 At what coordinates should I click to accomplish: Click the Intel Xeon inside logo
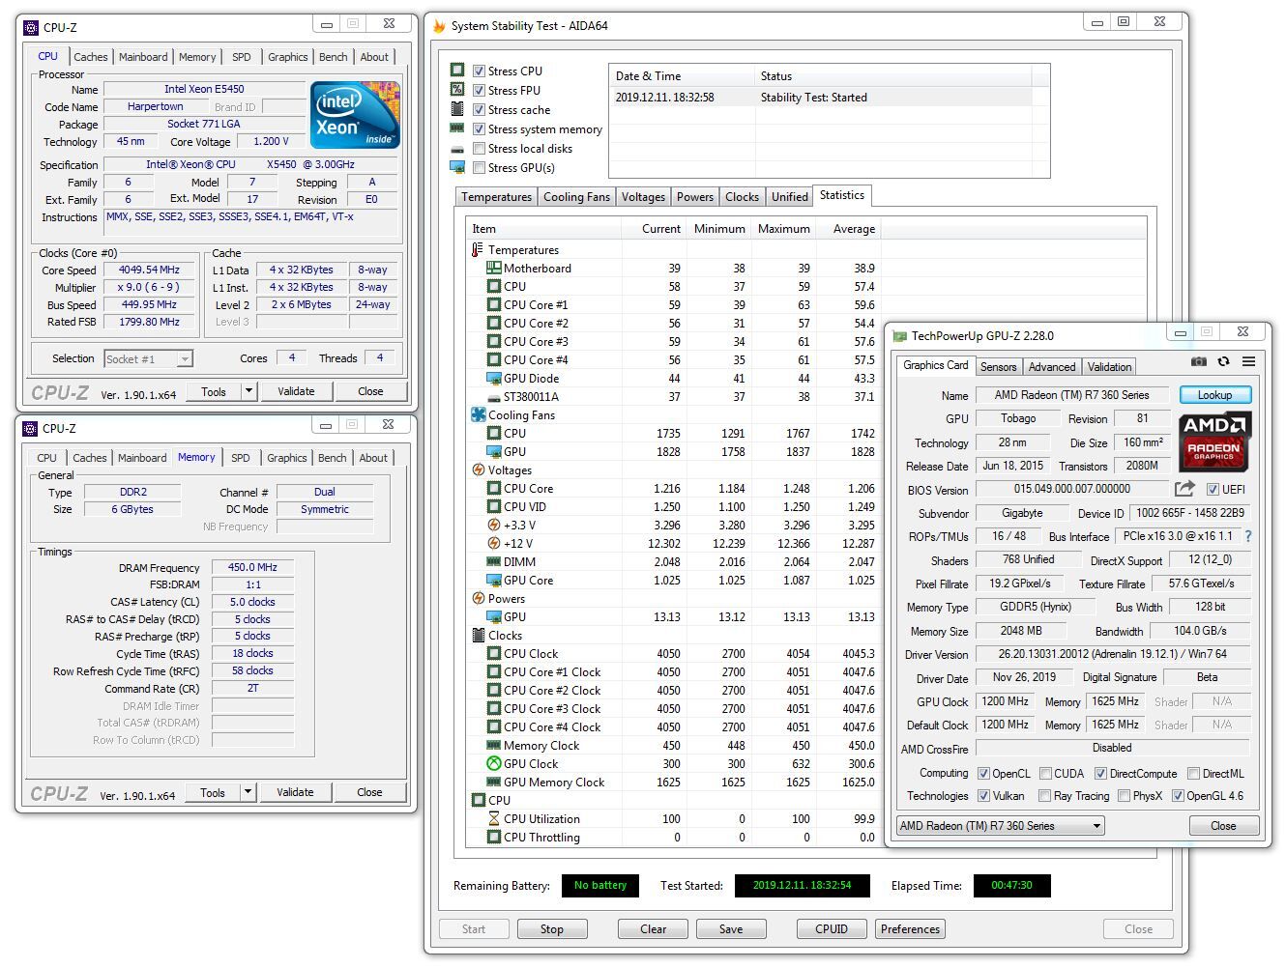[x=355, y=114]
